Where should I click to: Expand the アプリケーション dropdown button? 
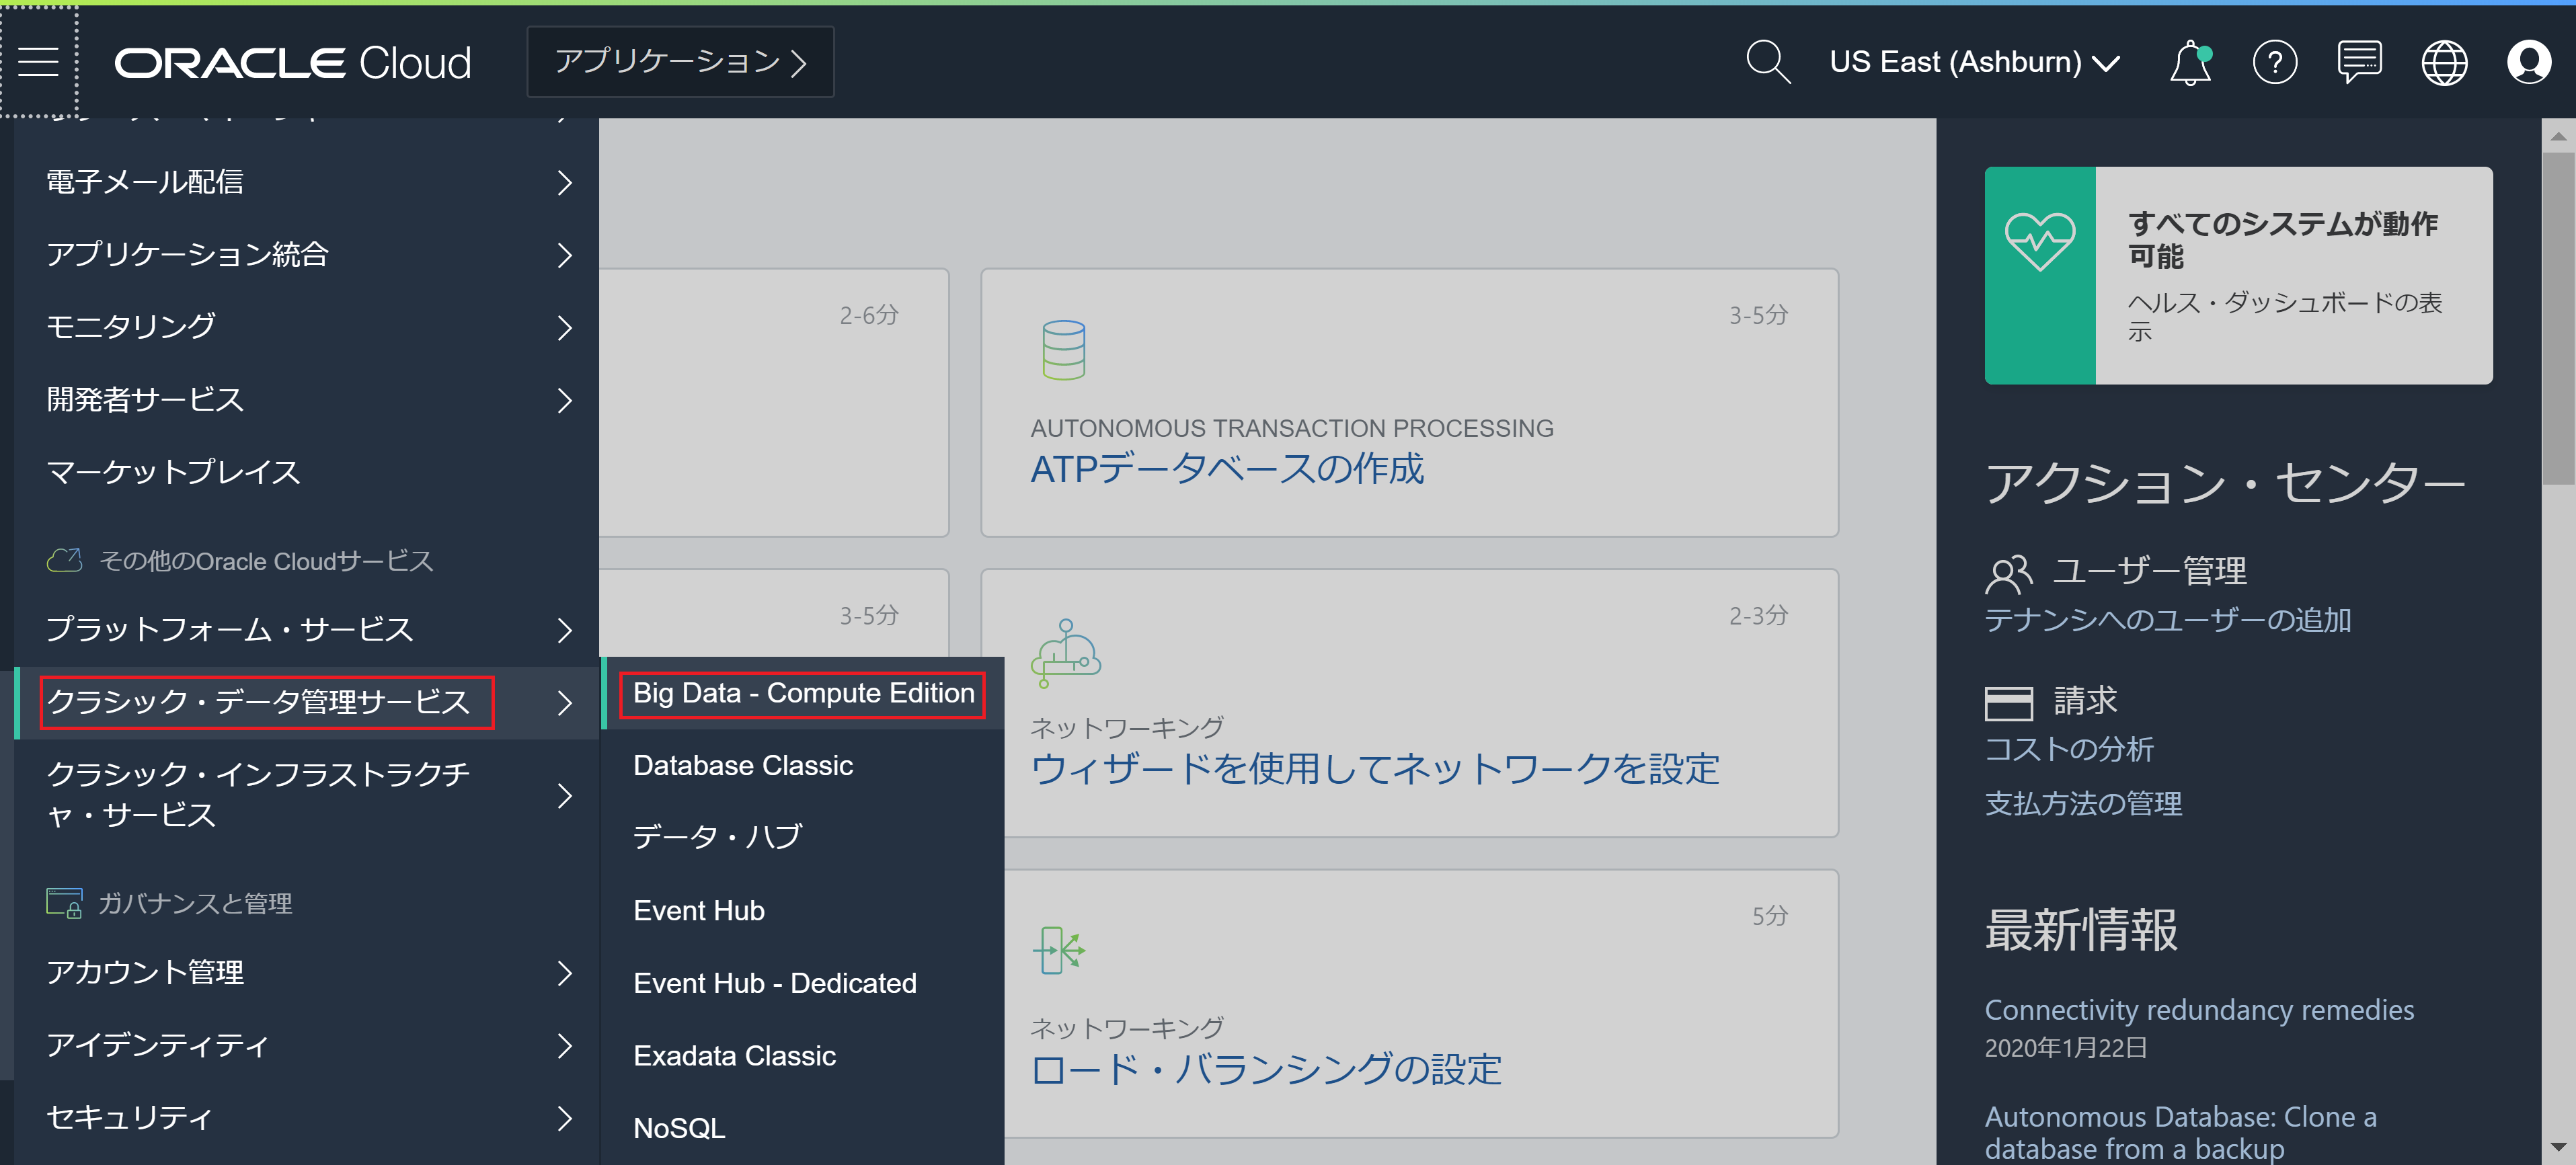[680, 62]
